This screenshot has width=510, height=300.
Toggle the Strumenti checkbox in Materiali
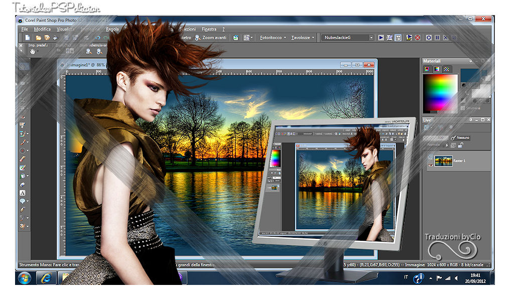pyautogui.click(x=463, y=108)
